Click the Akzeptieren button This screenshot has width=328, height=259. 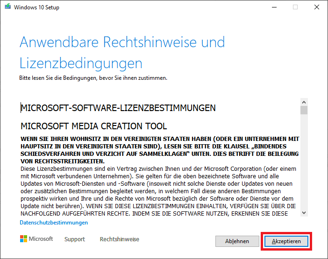tap(286, 241)
